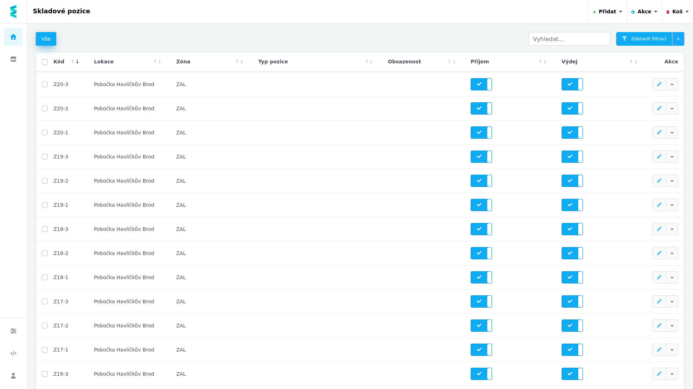Check the select-all checkbox in header
The height and width of the screenshot is (389, 693).
[x=45, y=62]
